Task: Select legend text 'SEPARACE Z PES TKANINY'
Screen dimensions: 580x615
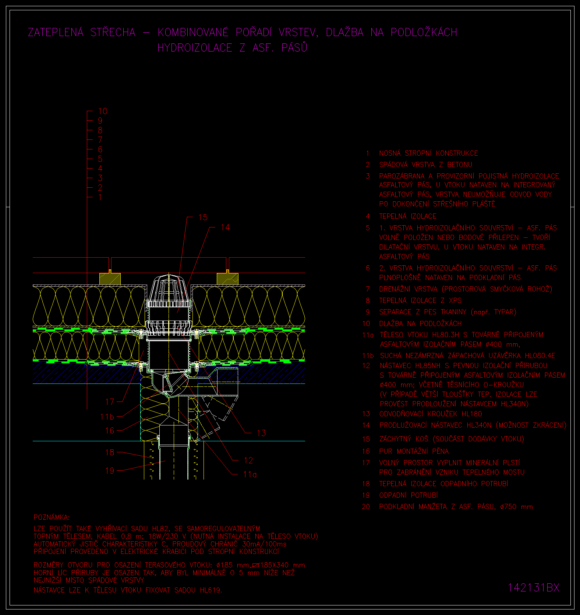Action: click(423, 312)
